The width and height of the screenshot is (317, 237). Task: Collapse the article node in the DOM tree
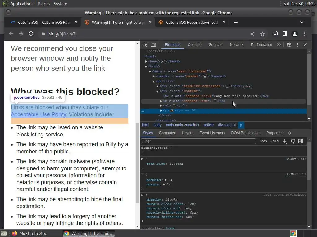click(154, 81)
